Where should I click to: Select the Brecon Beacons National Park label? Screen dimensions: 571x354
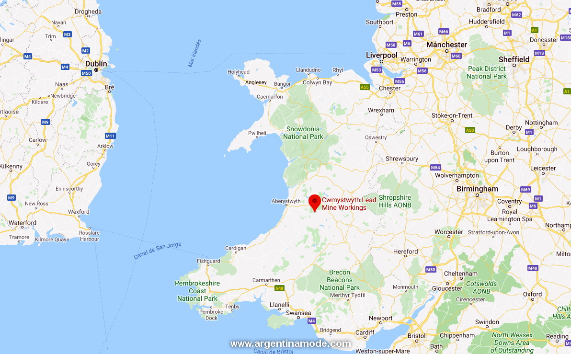click(340, 280)
